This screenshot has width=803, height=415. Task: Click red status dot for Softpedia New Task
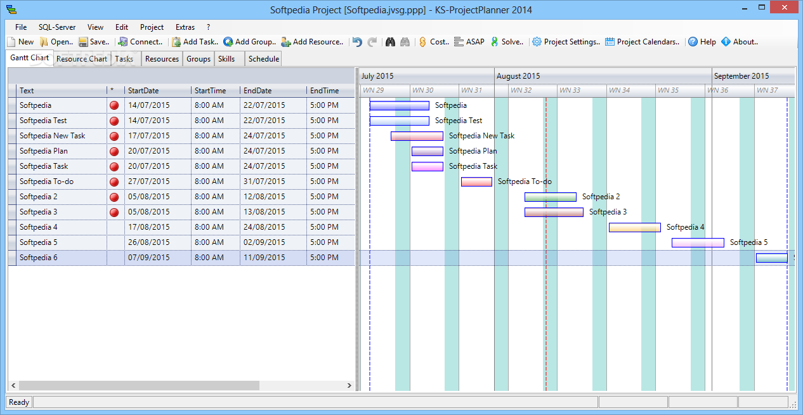114,136
